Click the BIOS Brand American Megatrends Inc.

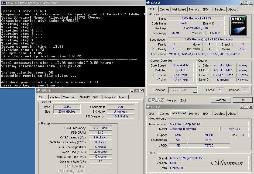point(208,158)
